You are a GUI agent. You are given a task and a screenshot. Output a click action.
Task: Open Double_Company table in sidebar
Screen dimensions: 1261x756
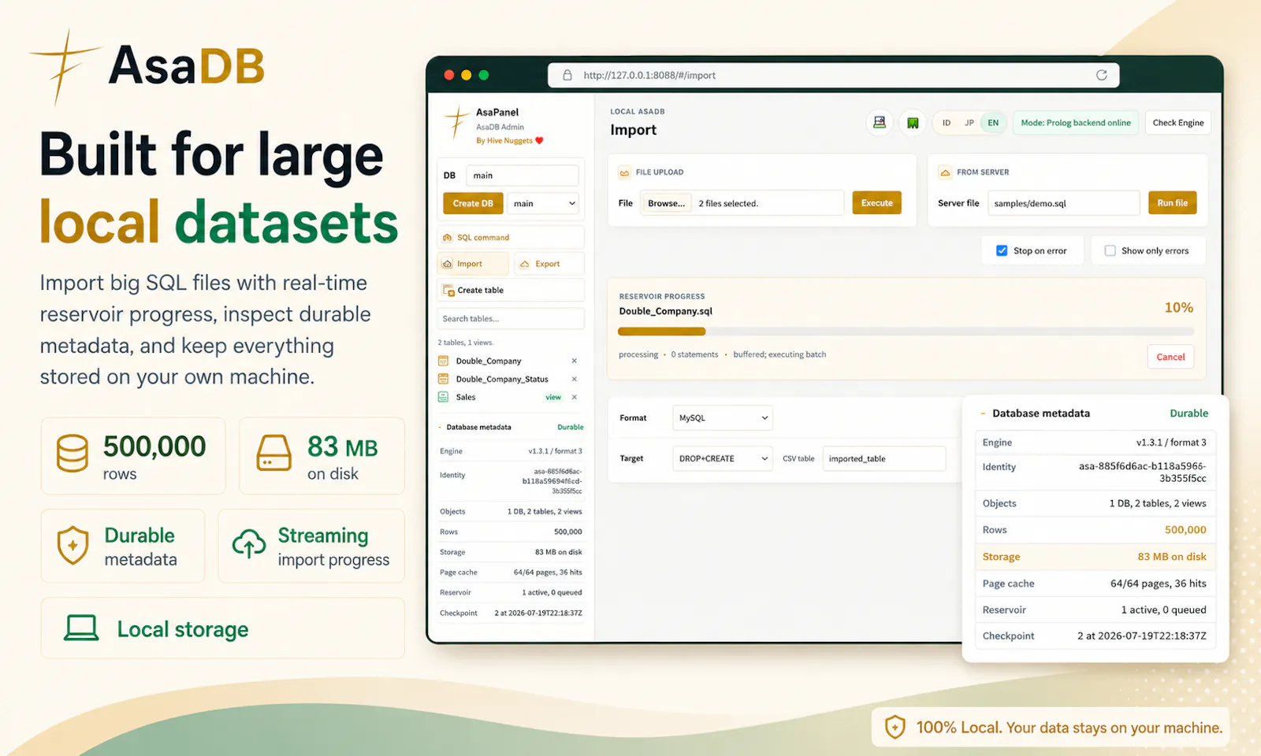488,361
